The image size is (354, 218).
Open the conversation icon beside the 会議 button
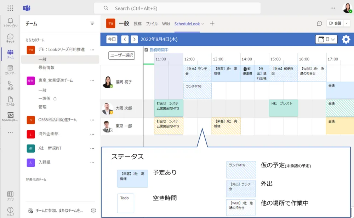coord(319,23)
